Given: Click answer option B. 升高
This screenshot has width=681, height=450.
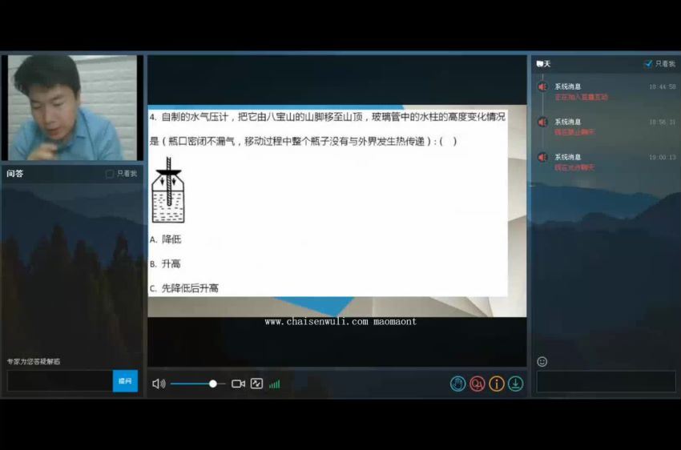Looking at the screenshot, I should click(166, 263).
